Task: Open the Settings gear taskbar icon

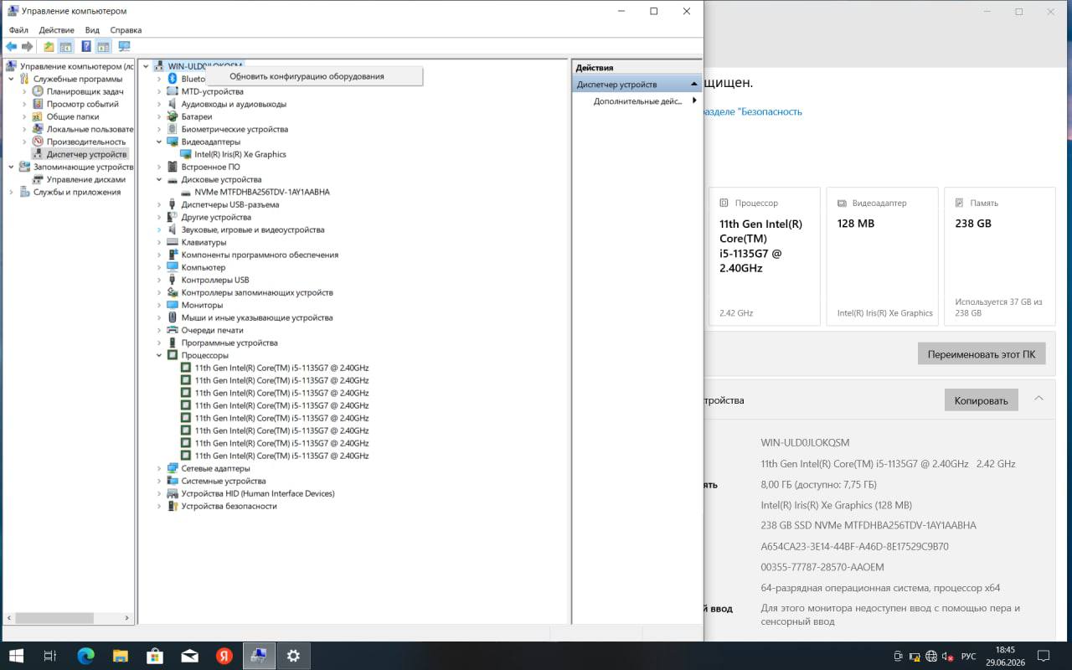Action: [293, 656]
